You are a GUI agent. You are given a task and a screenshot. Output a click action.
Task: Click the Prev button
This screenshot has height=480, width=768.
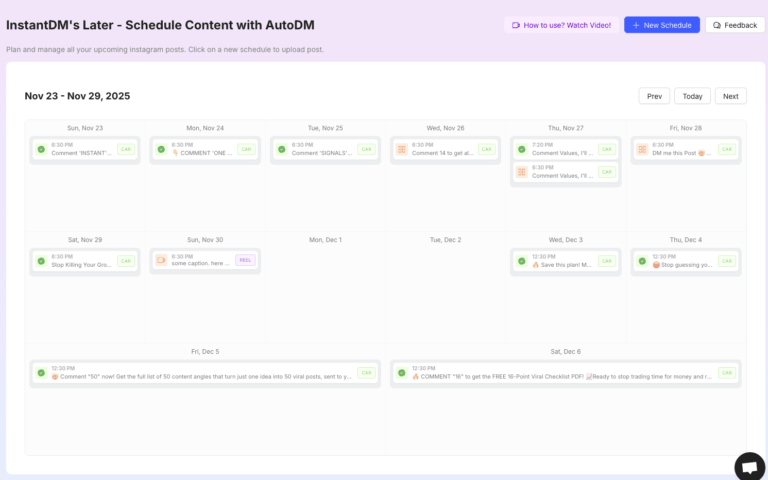(x=654, y=96)
